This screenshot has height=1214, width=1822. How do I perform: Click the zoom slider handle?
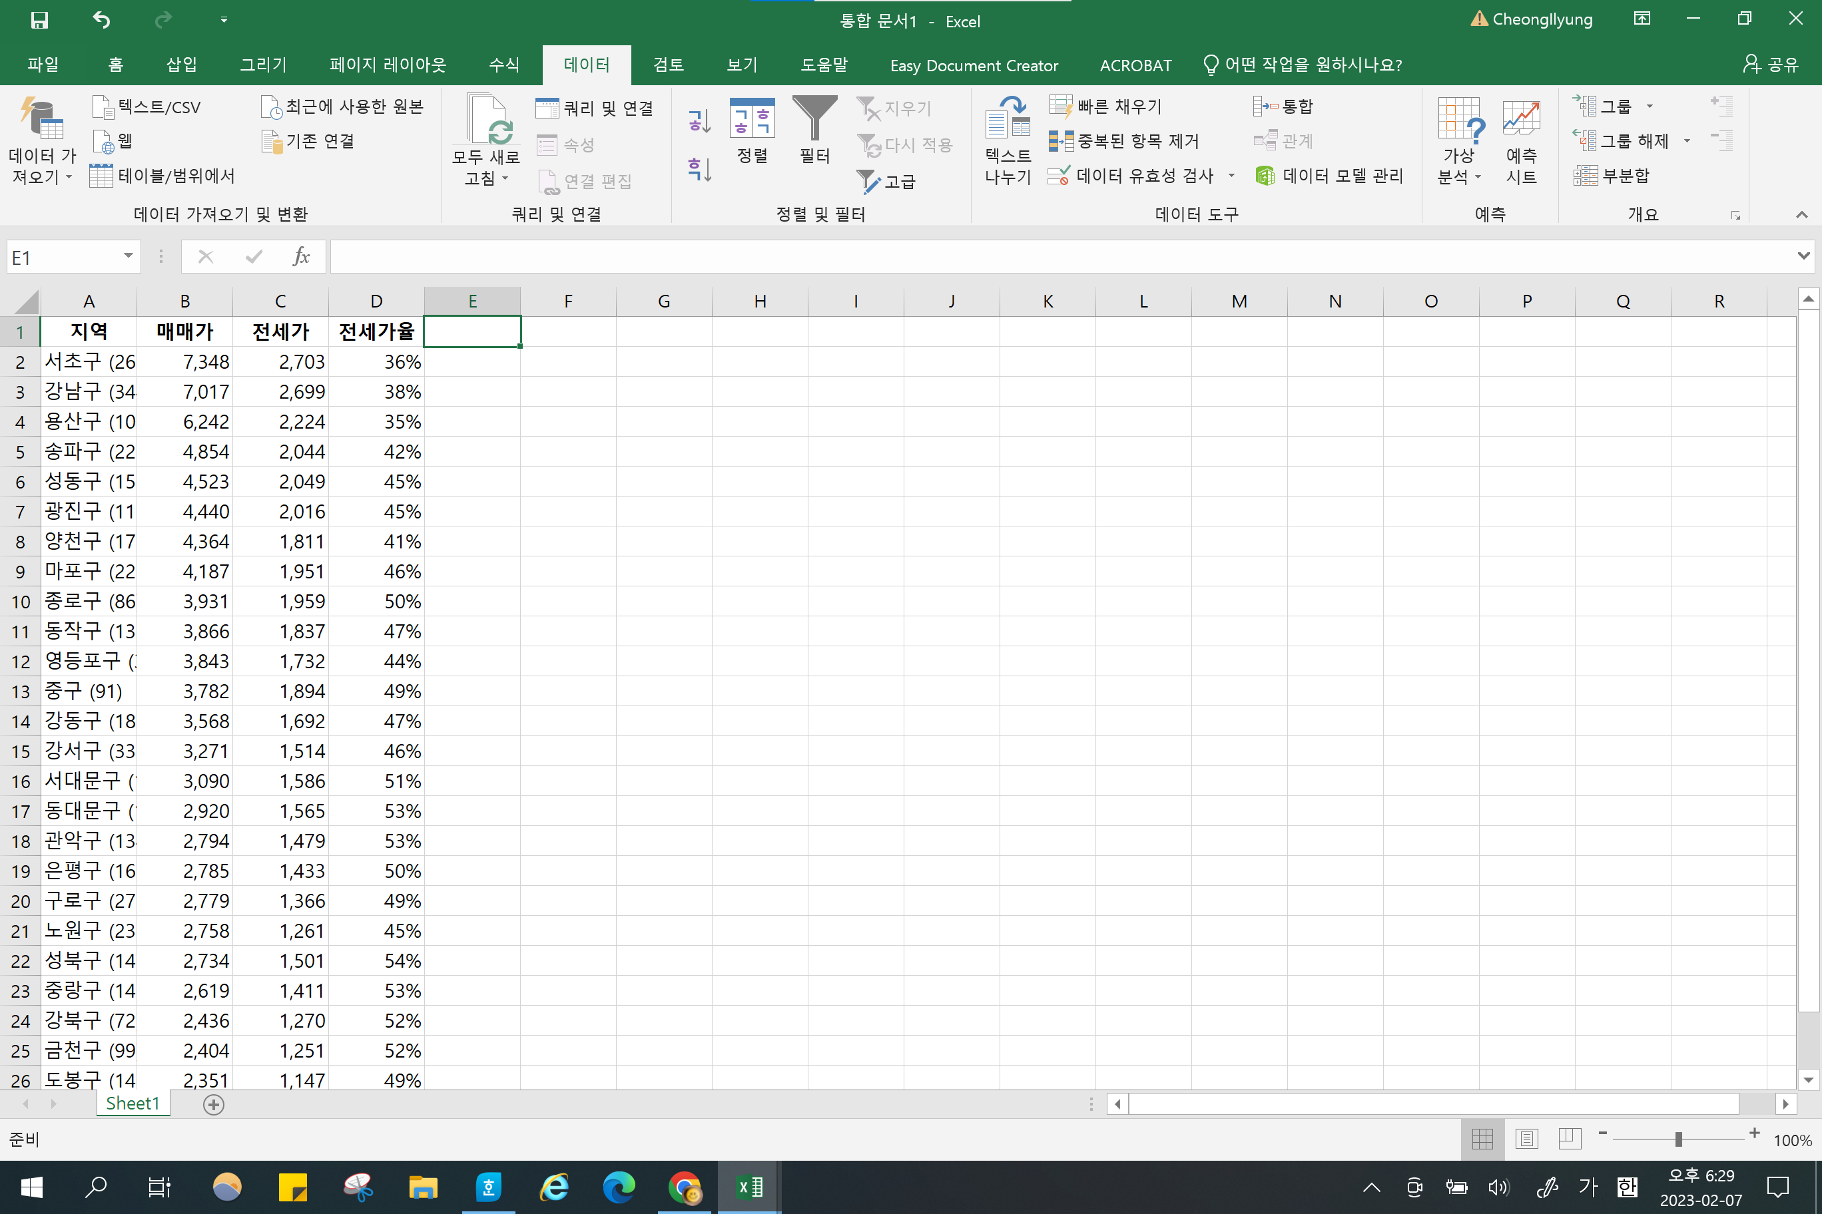coord(1678,1139)
